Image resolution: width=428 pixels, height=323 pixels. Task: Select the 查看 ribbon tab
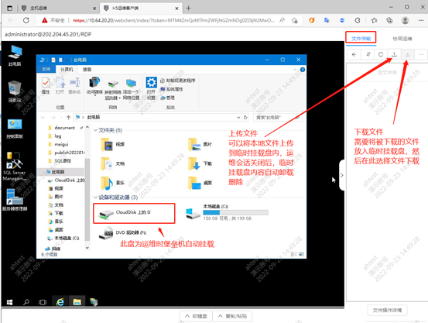coord(87,70)
